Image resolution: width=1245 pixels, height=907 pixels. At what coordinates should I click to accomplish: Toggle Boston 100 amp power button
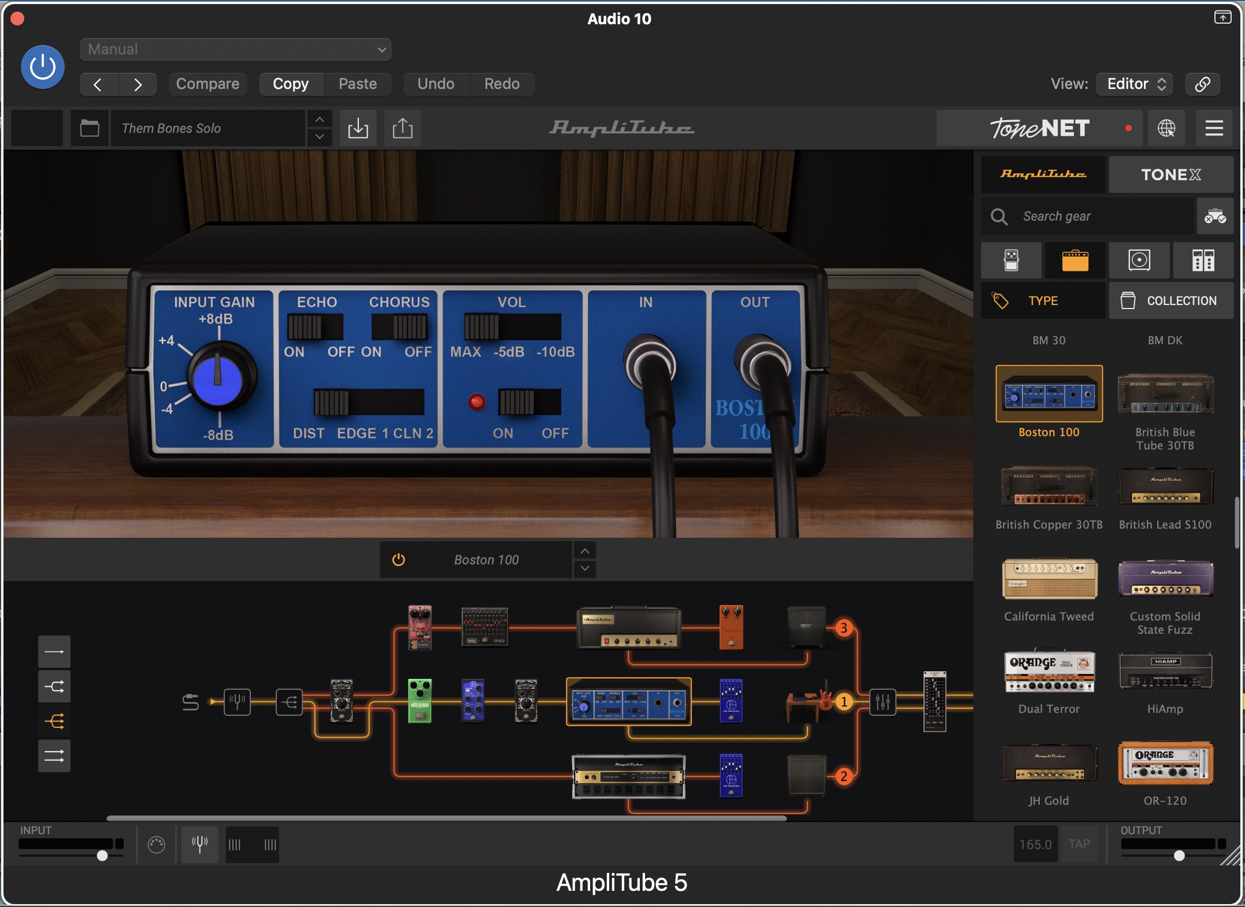[399, 559]
